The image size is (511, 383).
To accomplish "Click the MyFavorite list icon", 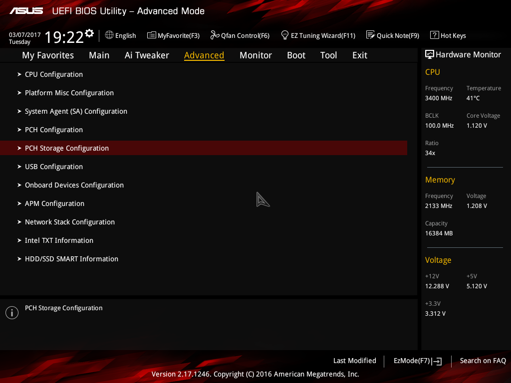I will pos(152,35).
